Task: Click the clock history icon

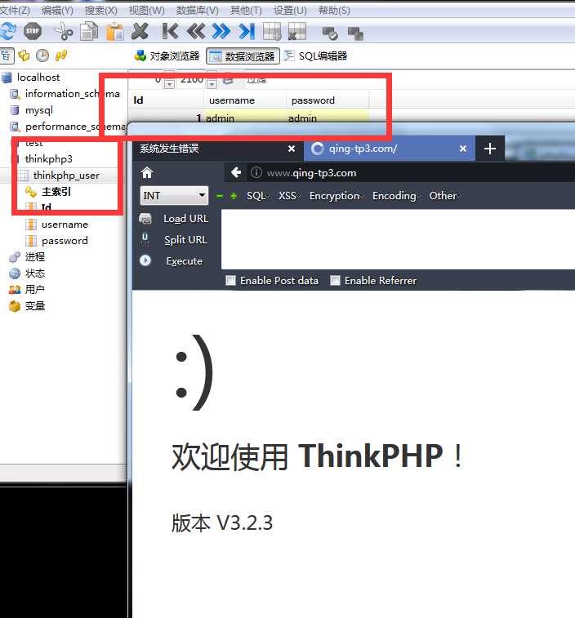Action: (x=42, y=56)
